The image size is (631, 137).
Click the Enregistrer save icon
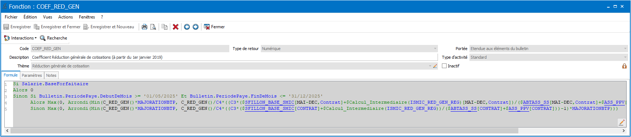(x=6, y=27)
